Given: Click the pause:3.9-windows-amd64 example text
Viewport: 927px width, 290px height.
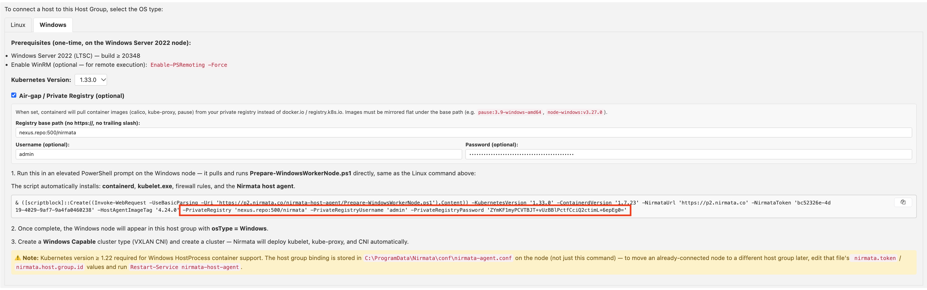Looking at the screenshot, I should point(510,112).
